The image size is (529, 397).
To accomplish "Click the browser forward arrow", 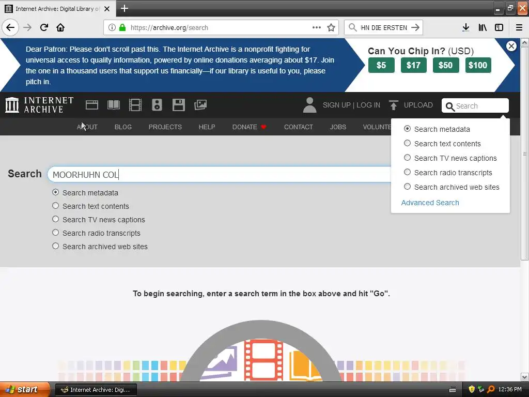I will [x=27, y=27].
